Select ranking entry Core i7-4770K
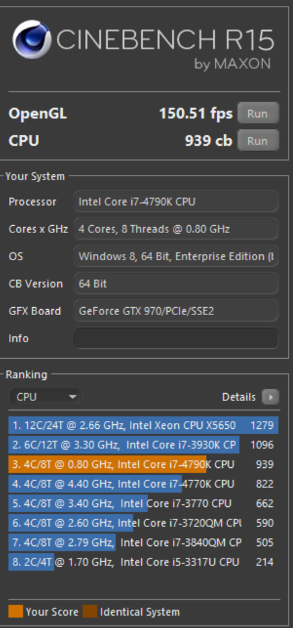Viewport: 293px width, 628px height. click(144, 484)
